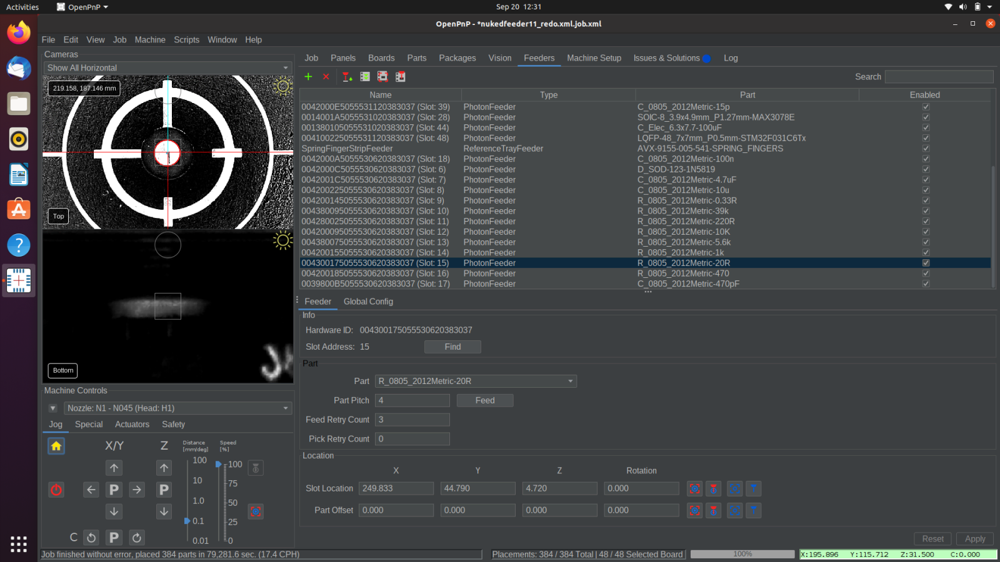Home the machine with the yellow house button

pyautogui.click(x=56, y=446)
